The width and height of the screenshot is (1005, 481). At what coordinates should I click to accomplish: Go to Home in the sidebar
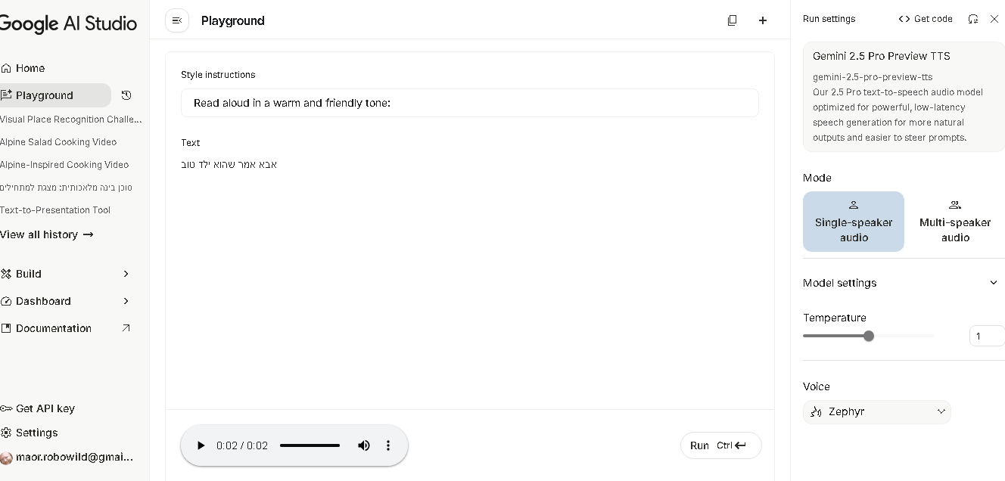[x=30, y=68]
